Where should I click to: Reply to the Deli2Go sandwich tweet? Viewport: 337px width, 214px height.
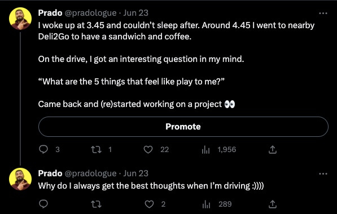pyautogui.click(x=43, y=149)
